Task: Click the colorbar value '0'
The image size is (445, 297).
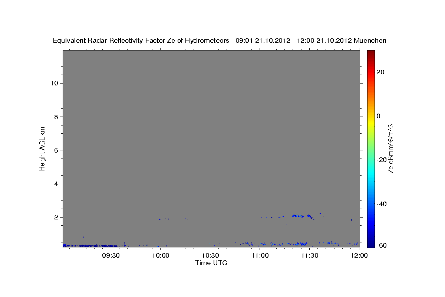Action: tap(379, 116)
